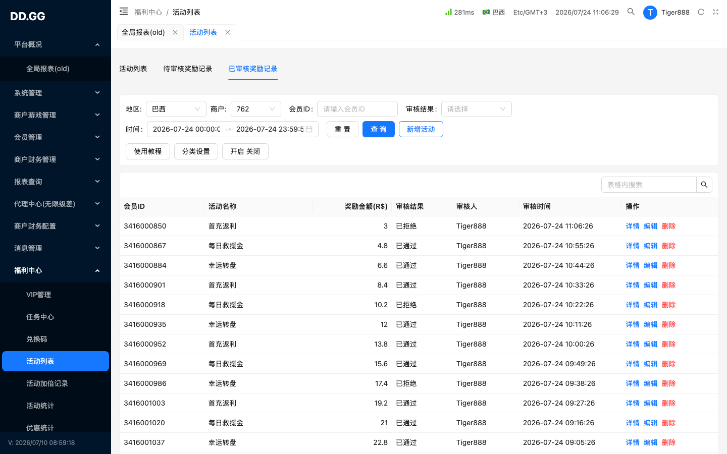This screenshot has height=454, width=727.
Task: Open the calendar icon in date range
Action: [309, 129]
